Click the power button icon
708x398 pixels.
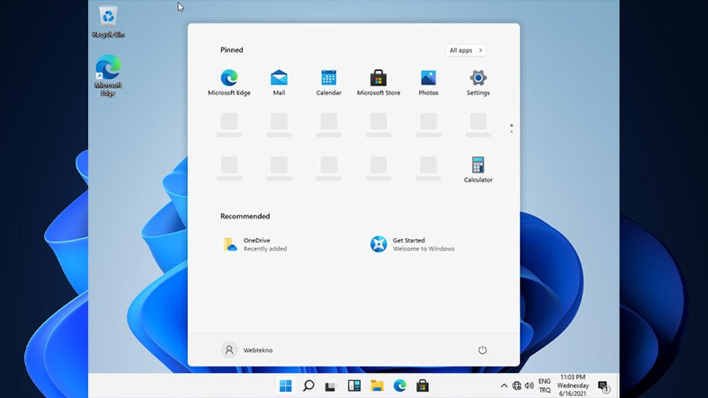tap(482, 350)
